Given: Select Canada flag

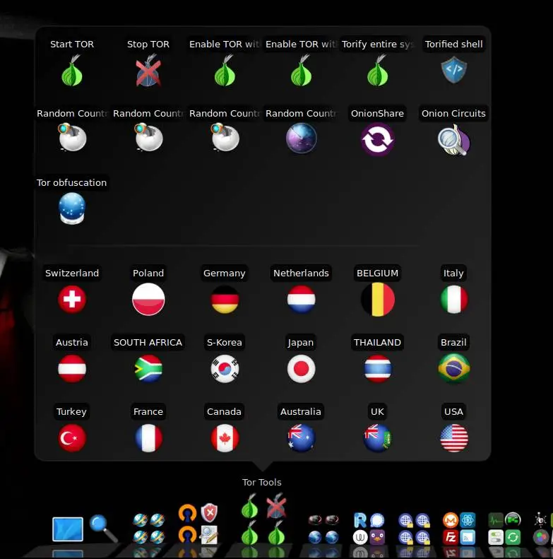Looking at the screenshot, I should (225, 437).
